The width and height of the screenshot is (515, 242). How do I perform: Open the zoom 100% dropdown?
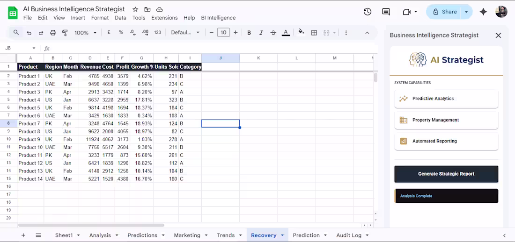85,33
